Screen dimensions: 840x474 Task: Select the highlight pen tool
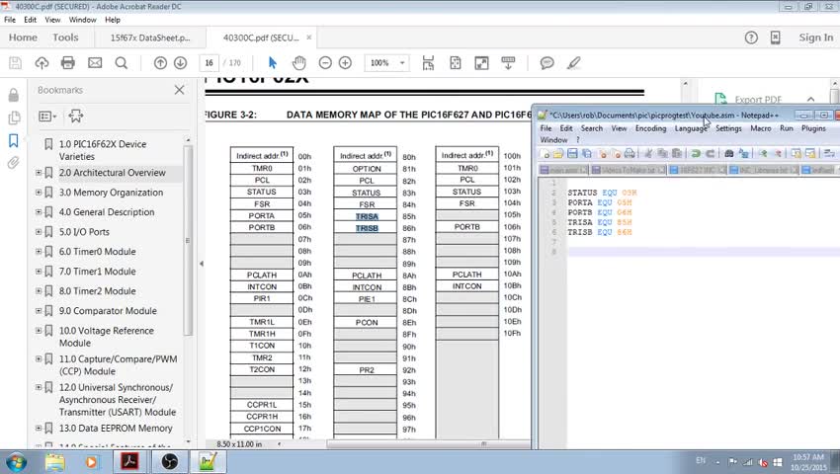pos(574,63)
